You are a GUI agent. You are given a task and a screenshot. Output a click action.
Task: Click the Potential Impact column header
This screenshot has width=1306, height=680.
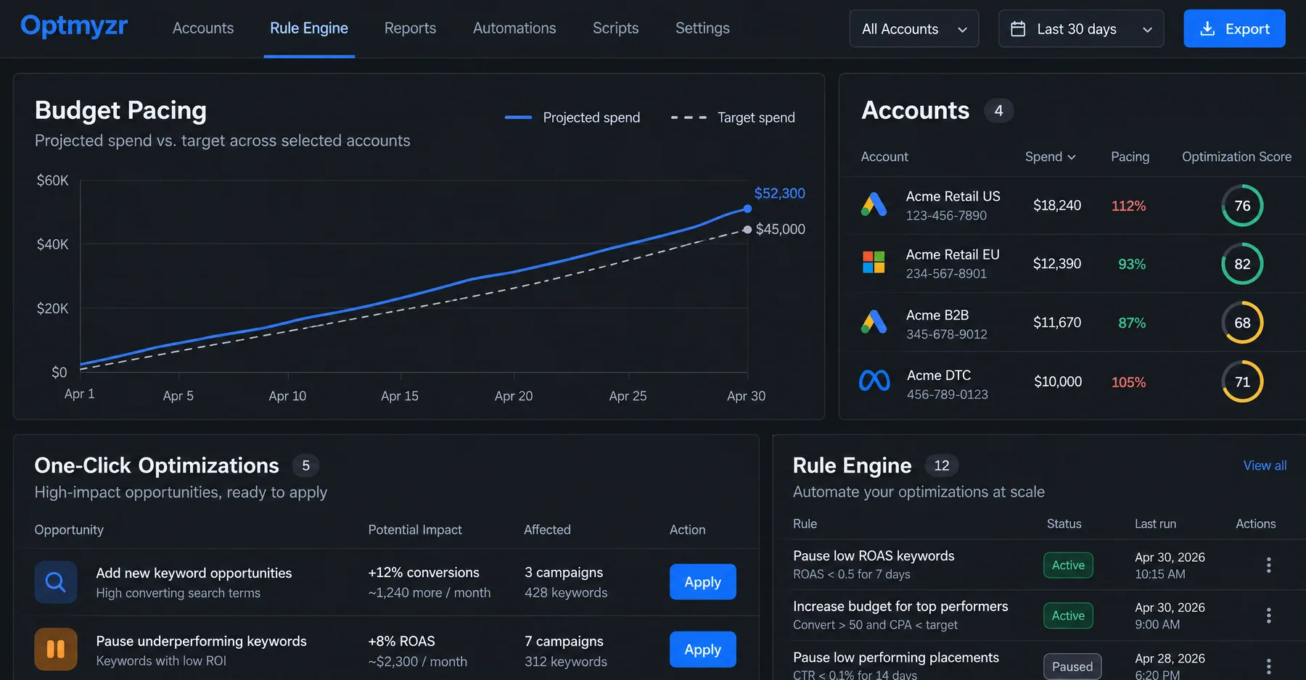[415, 530]
